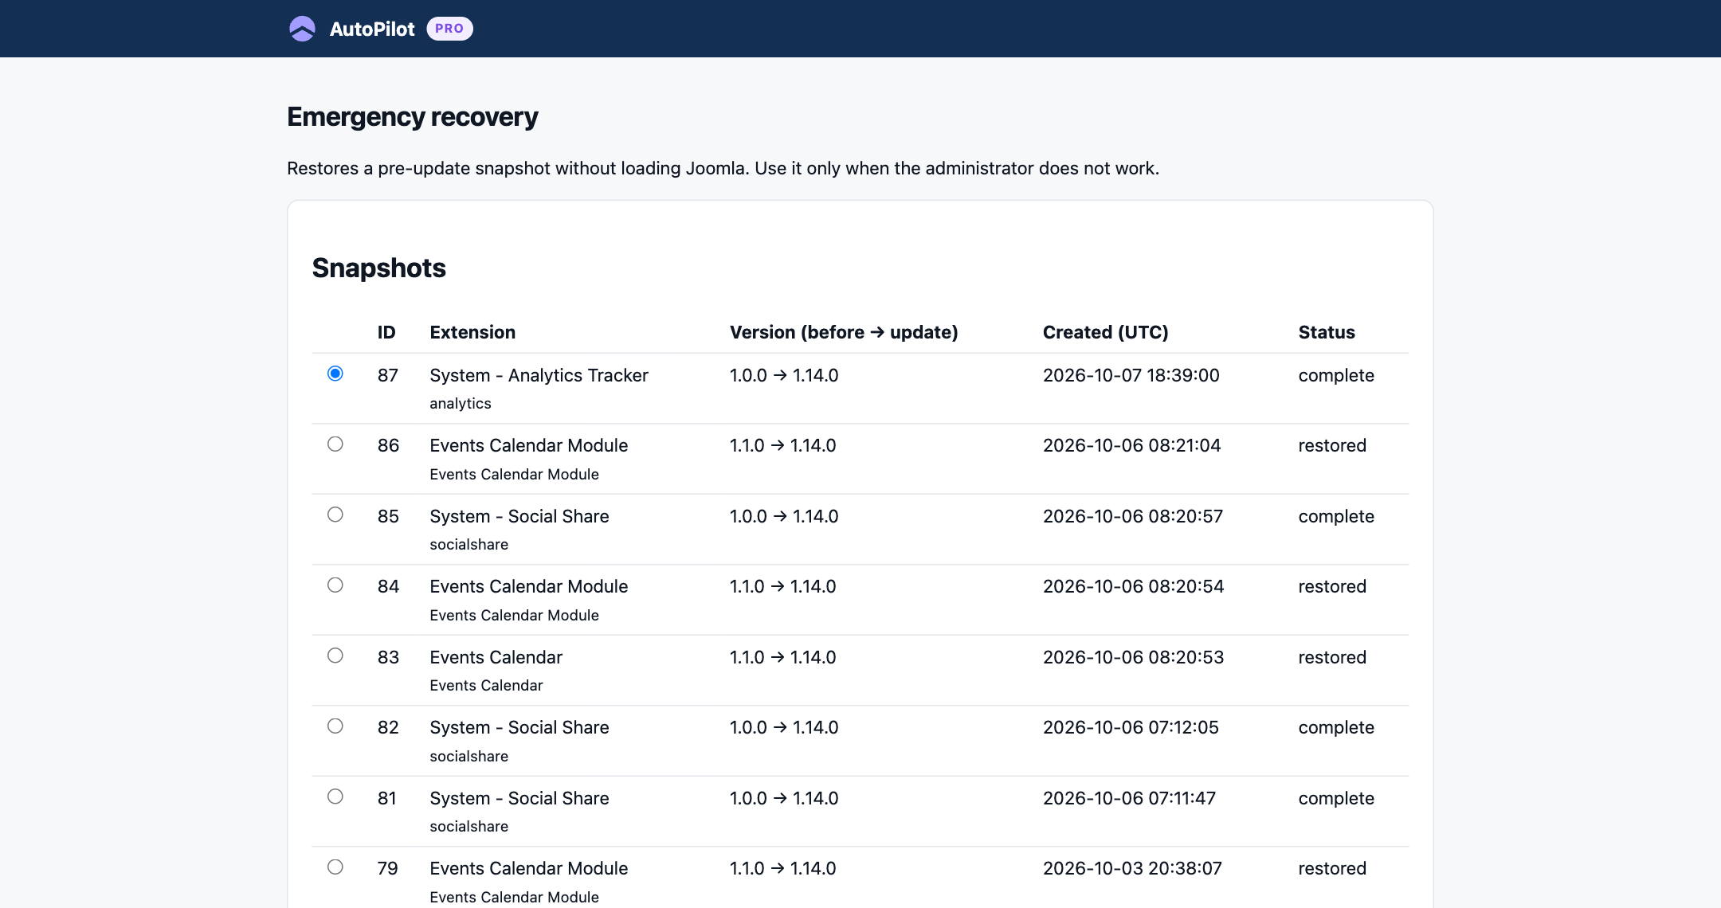Select snapshot 86 radio button
1721x908 pixels.
click(335, 444)
